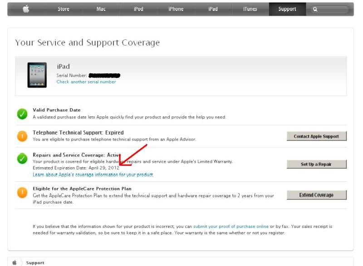Open the Mac tab
This screenshot has height=266, width=363.
(101, 9)
